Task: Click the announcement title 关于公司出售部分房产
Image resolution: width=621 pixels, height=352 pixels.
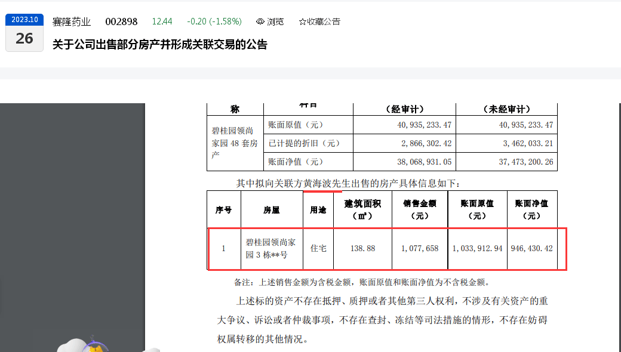Action: pyautogui.click(x=160, y=44)
